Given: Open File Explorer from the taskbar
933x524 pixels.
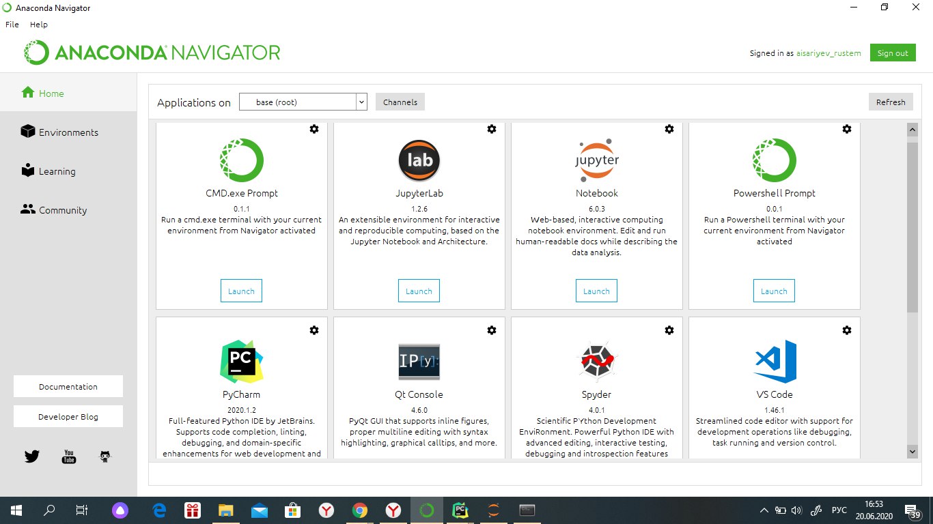Looking at the screenshot, I should point(226,510).
